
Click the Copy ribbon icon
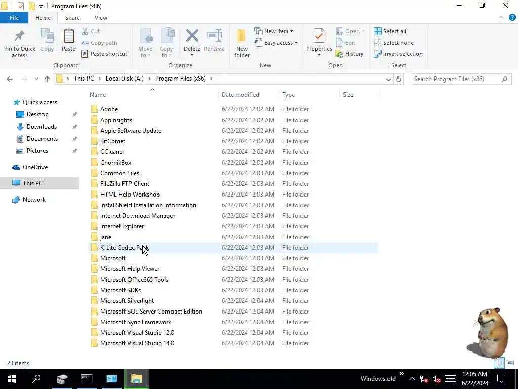coord(47,36)
